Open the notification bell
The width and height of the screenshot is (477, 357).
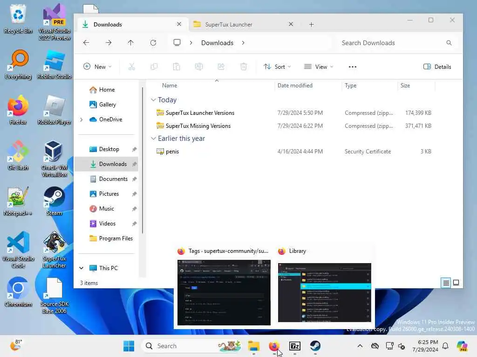coord(445,346)
